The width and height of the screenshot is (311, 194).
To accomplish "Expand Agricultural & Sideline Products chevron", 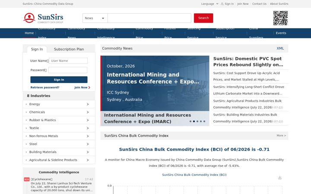I will tap(88, 160).
